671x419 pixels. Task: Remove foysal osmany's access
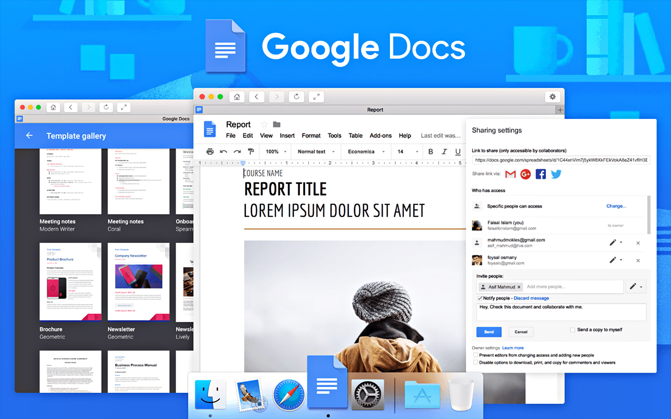coord(638,261)
